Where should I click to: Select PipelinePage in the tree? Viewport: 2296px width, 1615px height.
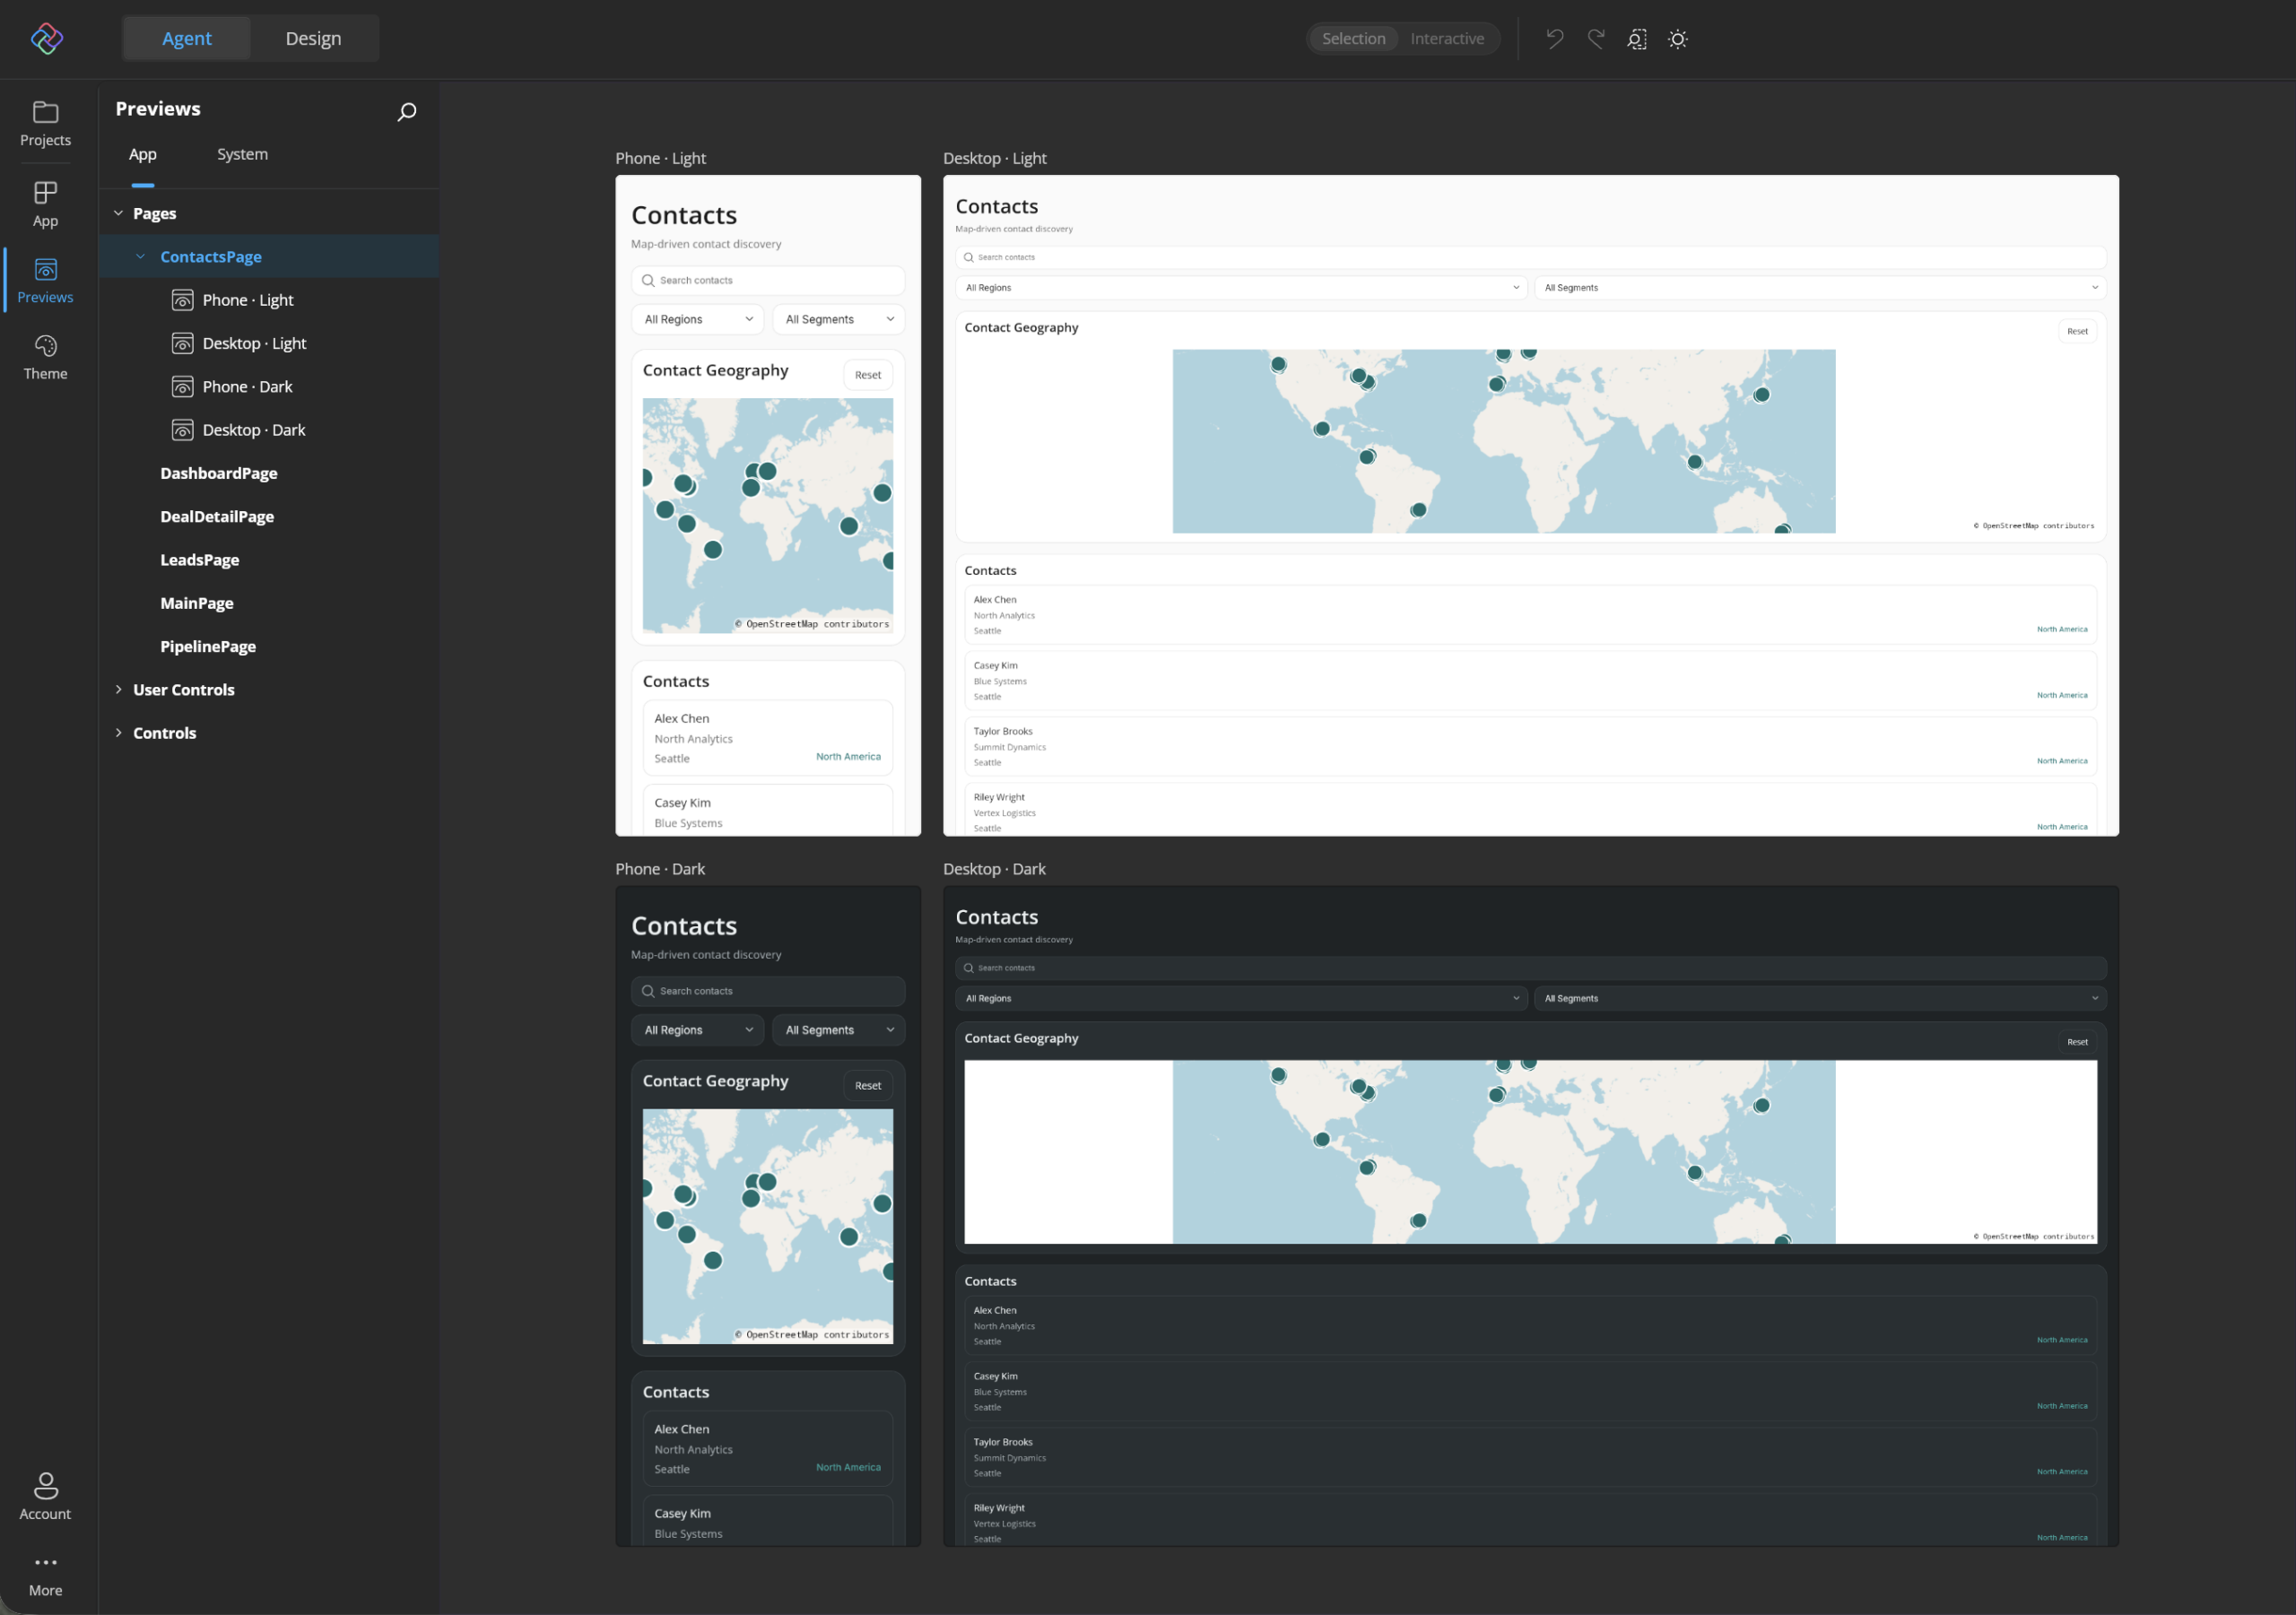(208, 647)
